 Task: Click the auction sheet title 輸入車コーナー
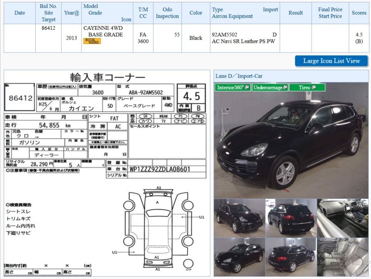point(108,77)
